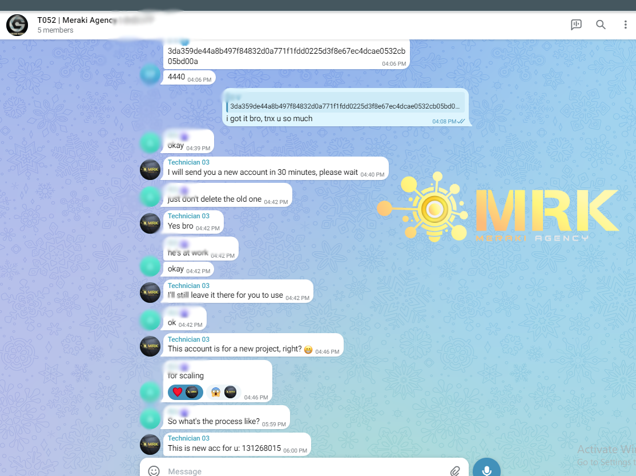The image size is (636, 476).
Task: Click the 04:08 PM read checkmarks
Action: click(461, 122)
